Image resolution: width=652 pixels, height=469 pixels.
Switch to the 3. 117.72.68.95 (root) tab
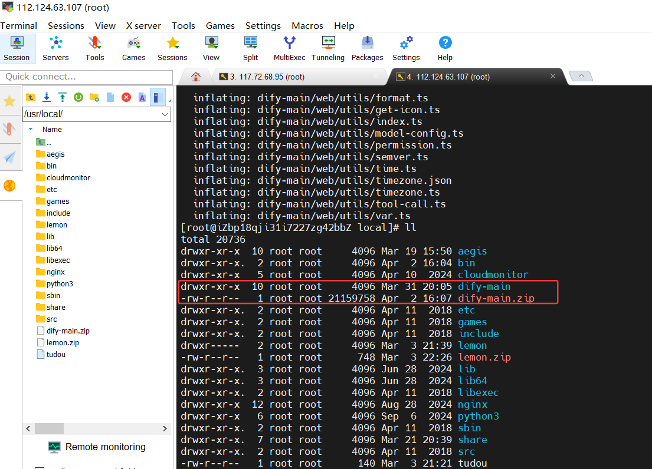tap(299, 77)
